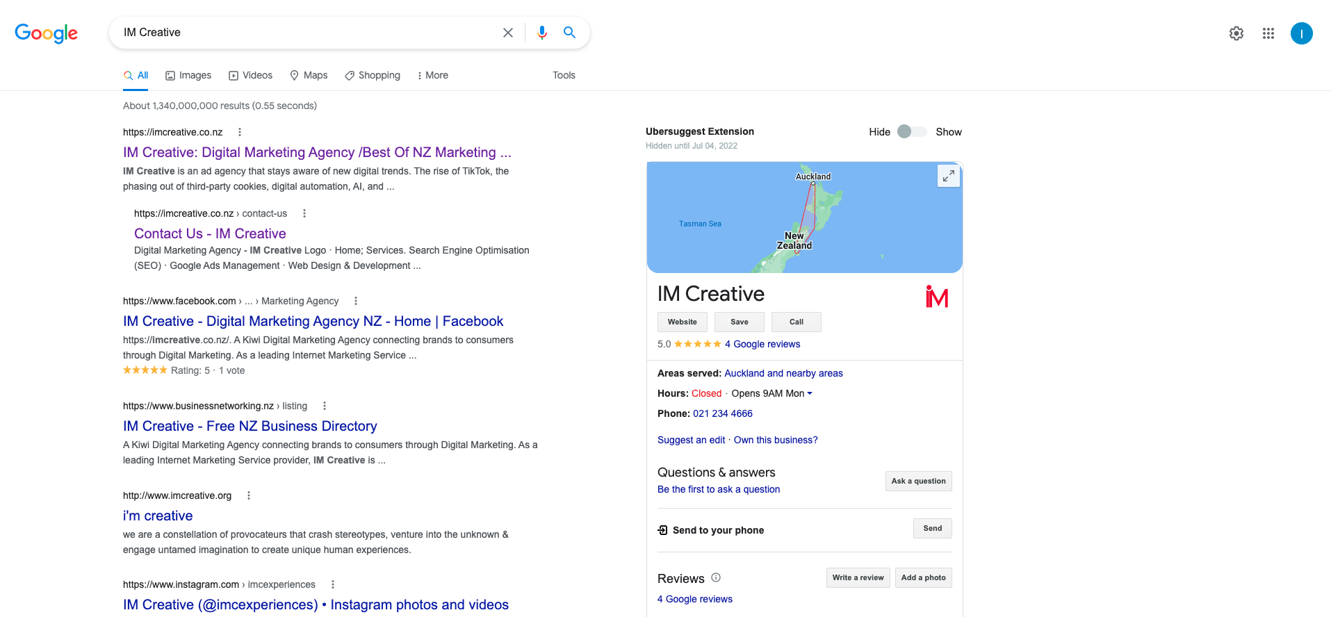The image size is (1331, 617).
Task: Click into the IM Creative search field
Action: [x=306, y=33]
